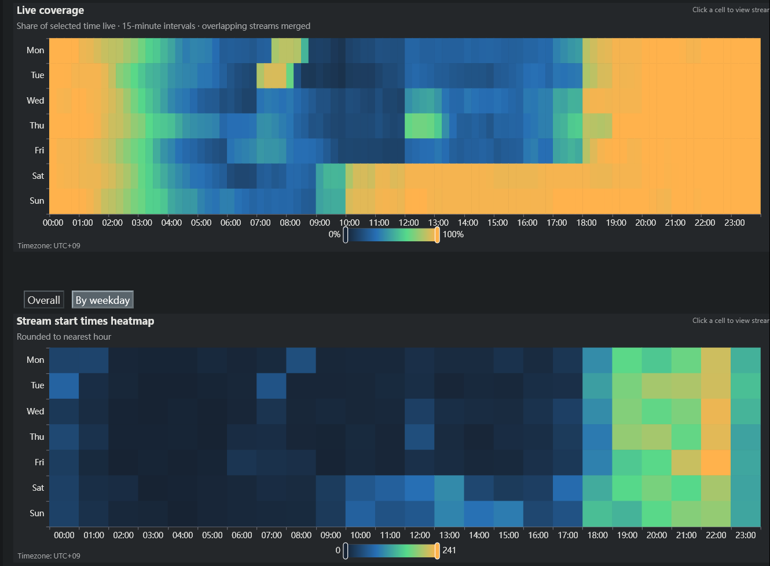Click the Timezone: UTC+09 label under start times heatmap
Viewport: 770px width, 566px height.
pos(49,556)
